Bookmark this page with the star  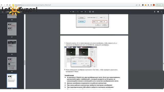(139, 5)
